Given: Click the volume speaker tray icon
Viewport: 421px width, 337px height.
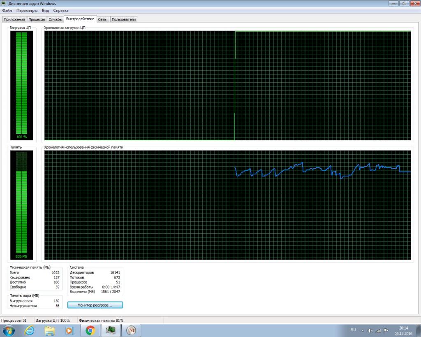Looking at the screenshot, I should point(370,330).
